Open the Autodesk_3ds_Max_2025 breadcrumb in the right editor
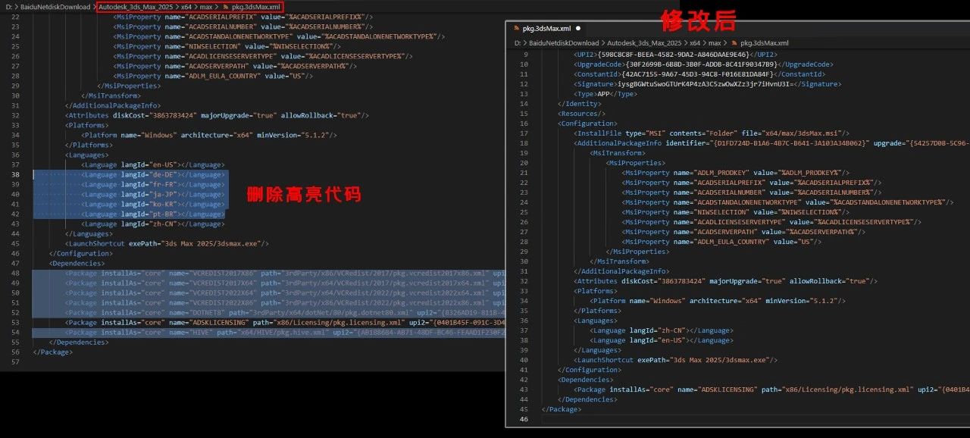This screenshot has width=970, height=438. (x=644, y=43)
